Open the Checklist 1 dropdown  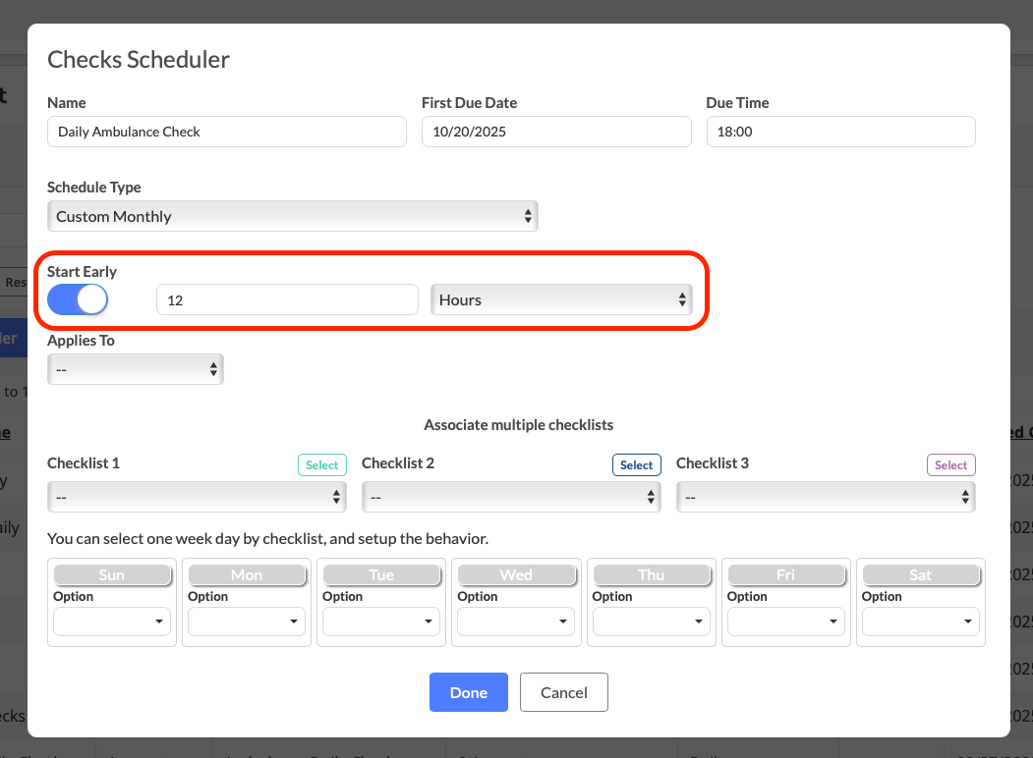coord(197,498)
